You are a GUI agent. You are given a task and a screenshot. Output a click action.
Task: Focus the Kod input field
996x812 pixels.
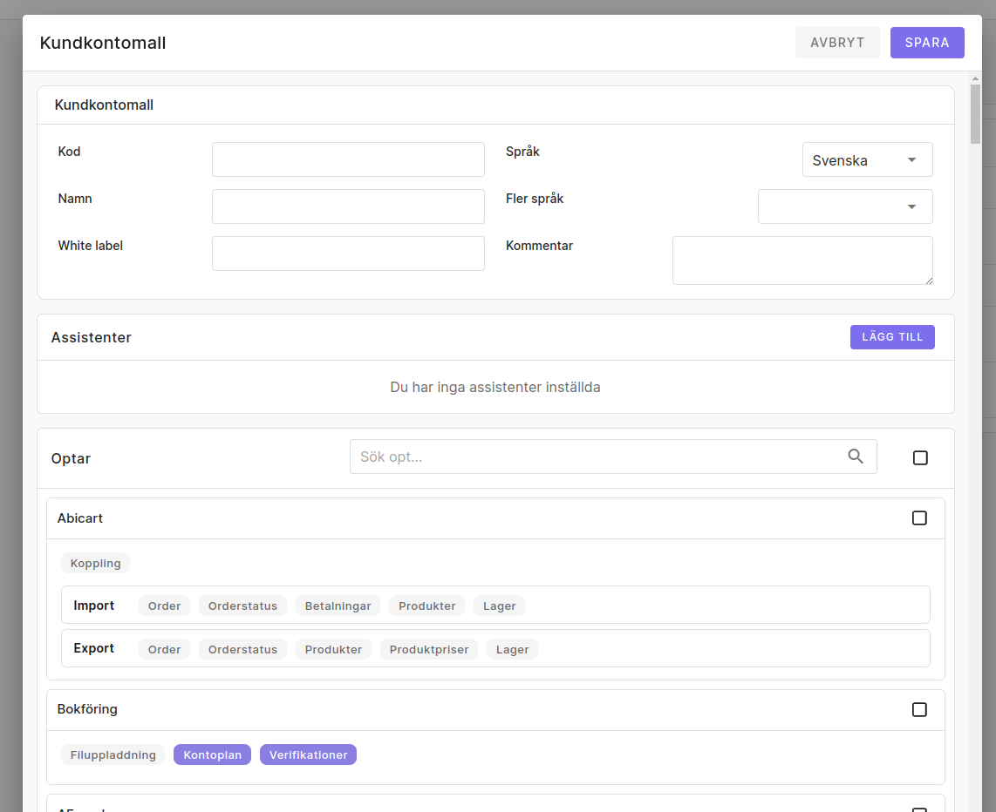point(348,159)
